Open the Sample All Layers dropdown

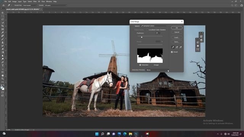click(x=56, y=5)
